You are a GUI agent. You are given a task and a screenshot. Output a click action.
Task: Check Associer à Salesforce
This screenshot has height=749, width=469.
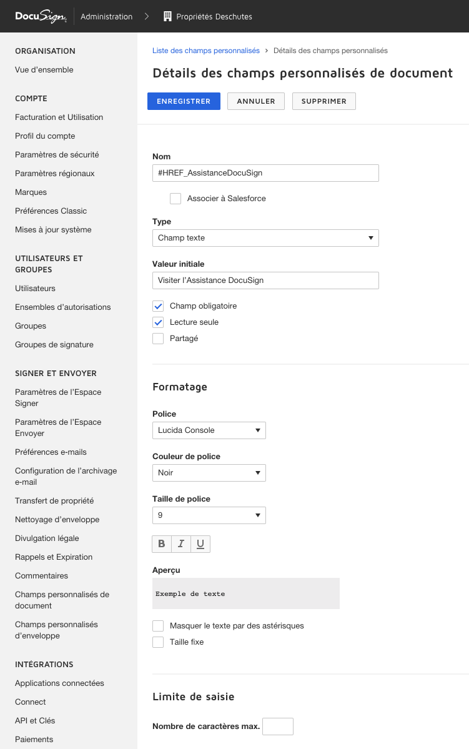[175, 198]
